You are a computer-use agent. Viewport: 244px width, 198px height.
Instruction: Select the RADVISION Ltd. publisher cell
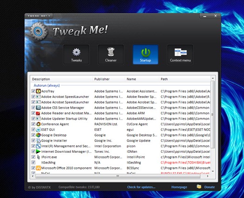(x=106, y=124)
